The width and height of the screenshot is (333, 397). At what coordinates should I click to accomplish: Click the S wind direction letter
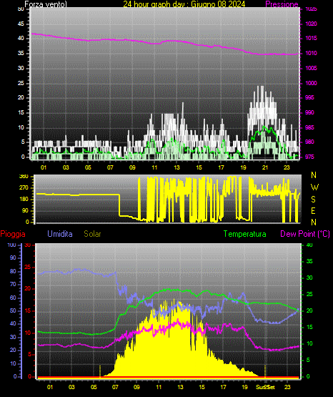313,200
